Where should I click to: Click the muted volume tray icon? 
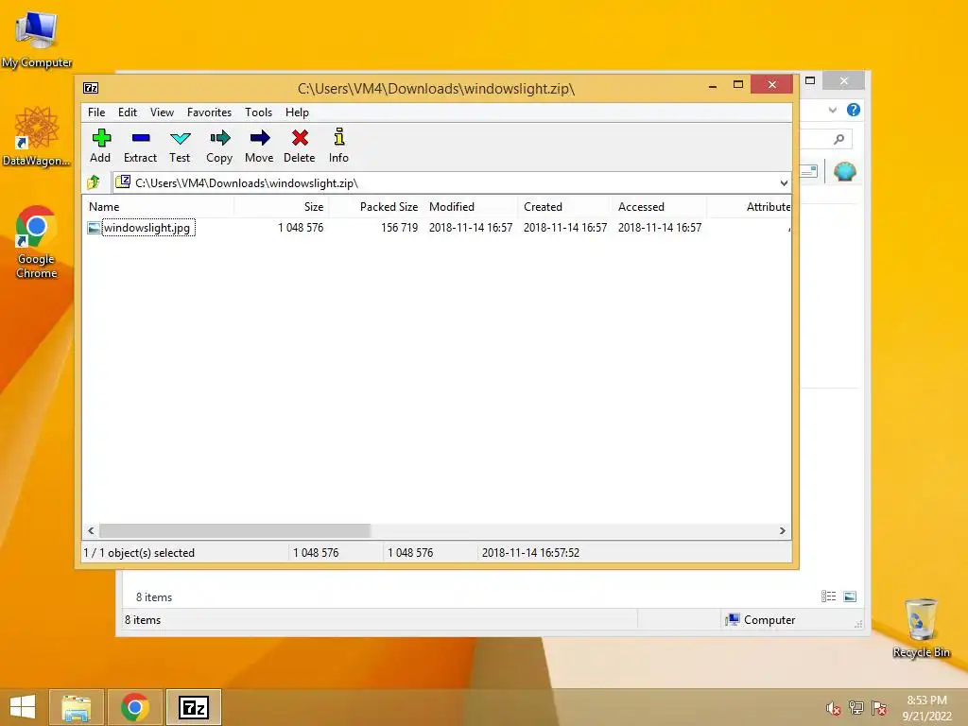pyautogui.click(x=833, y=708)
